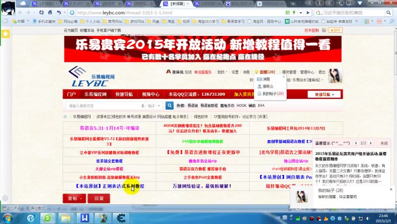The width and height of the screenshot is (397, 224).
Task: Click the lightning speed-mode icon in address bar
Action: click(294, 13)
